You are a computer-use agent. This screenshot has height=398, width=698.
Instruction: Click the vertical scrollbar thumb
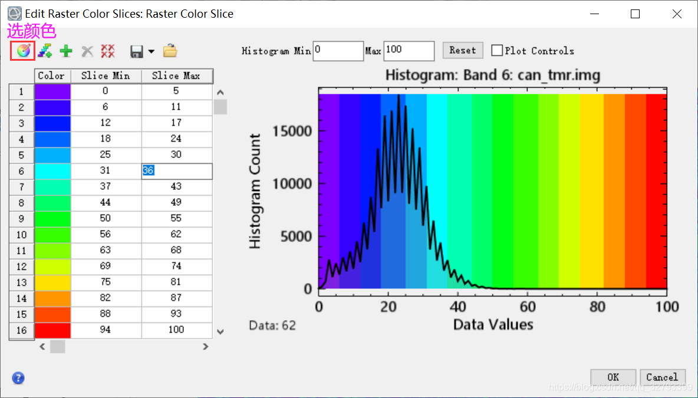click(x=220, y=107)
